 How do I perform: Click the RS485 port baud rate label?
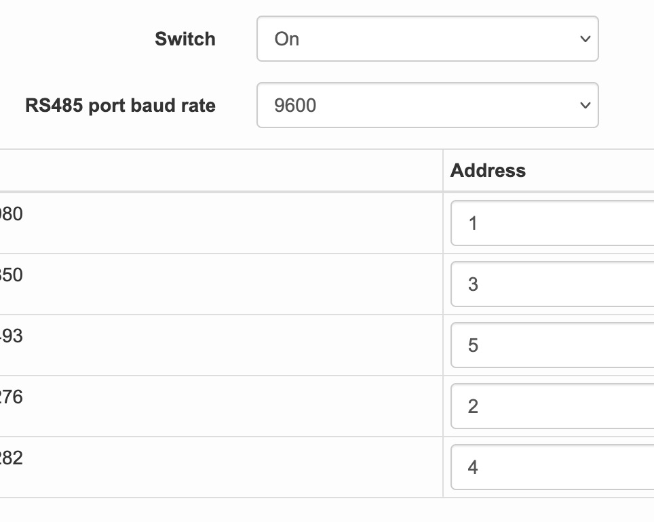pyautogui.click(x=121, y=106)
